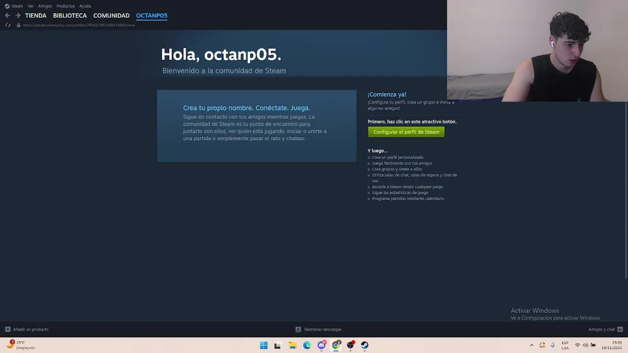Switch to the TIENDA tab

(x=36, y=16)
